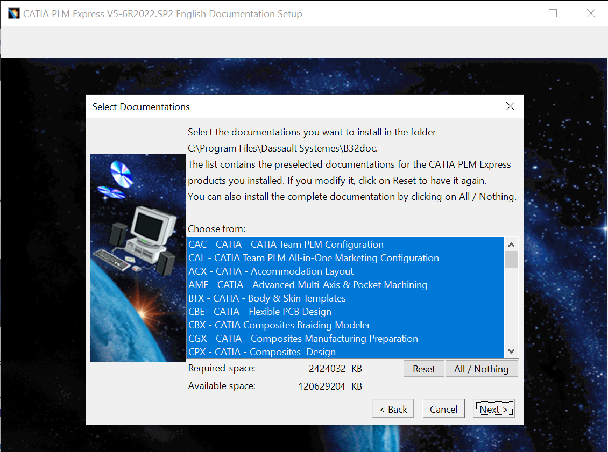The width and height of the screenshot is (608, 452).
Task: Cancel the documentation setup
Action: 443,408
